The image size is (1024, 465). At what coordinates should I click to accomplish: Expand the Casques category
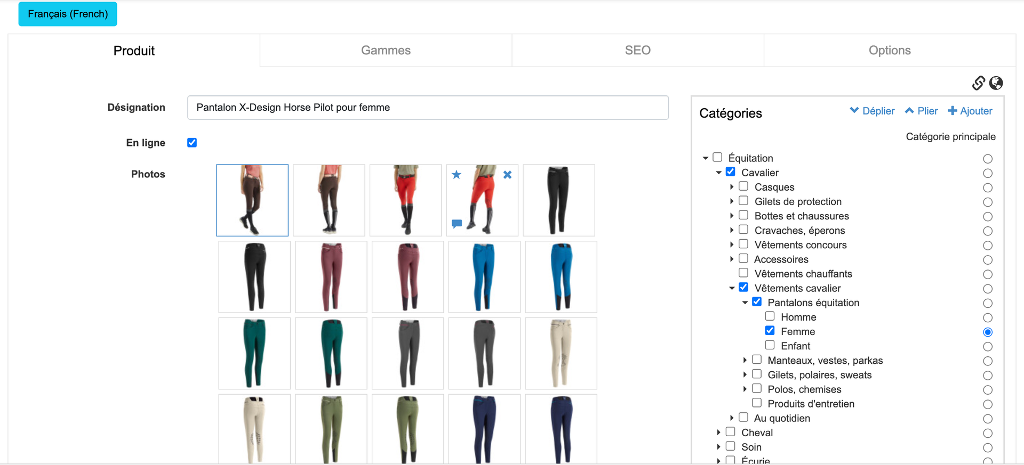732,187
